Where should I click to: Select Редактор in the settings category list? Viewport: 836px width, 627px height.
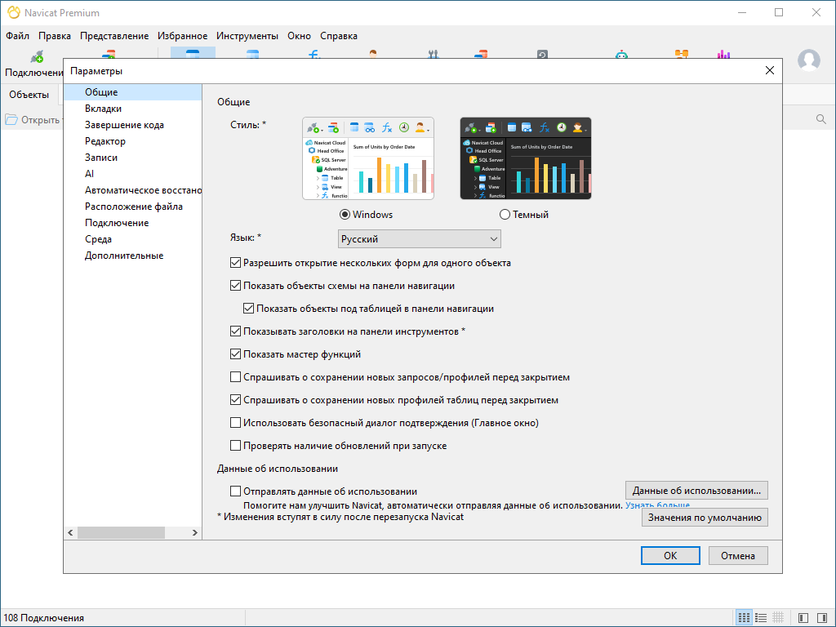point(105,141)
